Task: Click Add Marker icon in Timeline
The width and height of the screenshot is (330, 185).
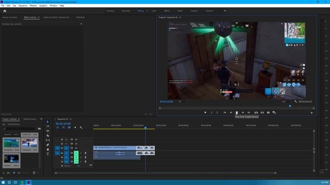Action: pyautogui.click(x=75, y=127)
